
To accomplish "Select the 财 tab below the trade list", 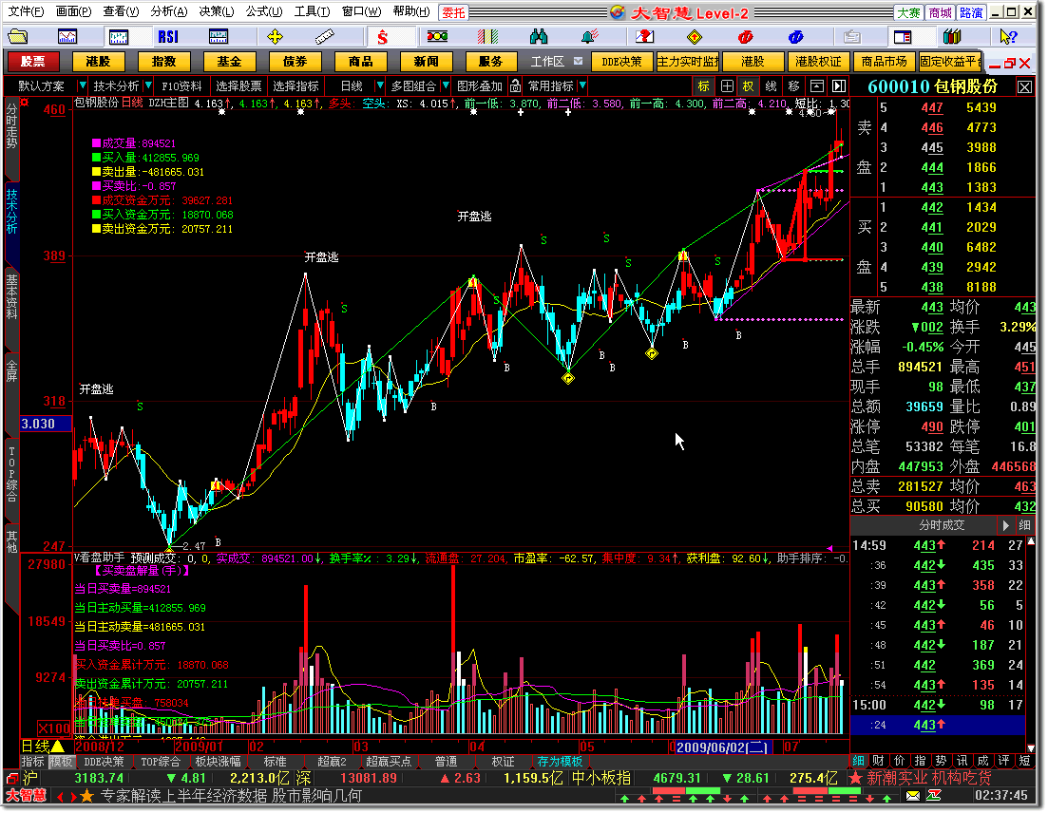I will point(878,761).
